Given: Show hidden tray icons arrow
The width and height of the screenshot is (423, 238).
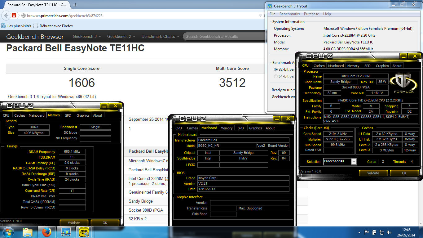Looking at the screenshot, I should pyautogui.click(x=359, y=232).
